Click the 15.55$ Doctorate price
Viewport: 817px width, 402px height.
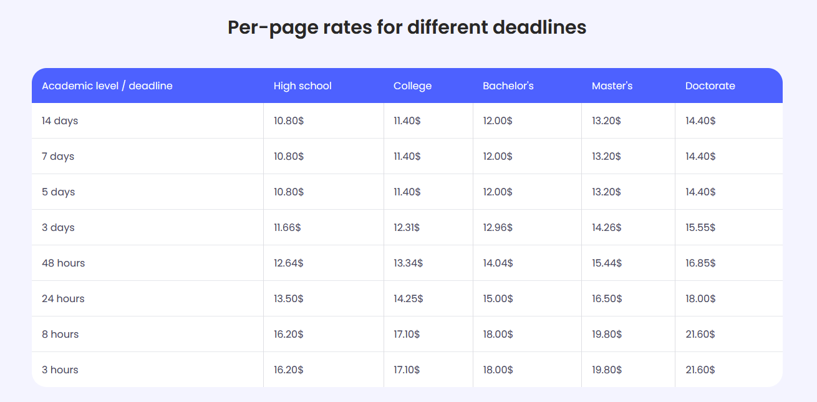[x=700, y=227]
